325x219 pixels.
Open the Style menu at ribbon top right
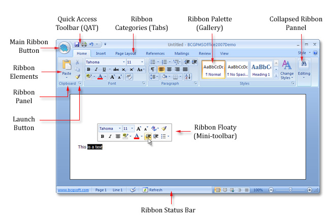tap(304, 53)
